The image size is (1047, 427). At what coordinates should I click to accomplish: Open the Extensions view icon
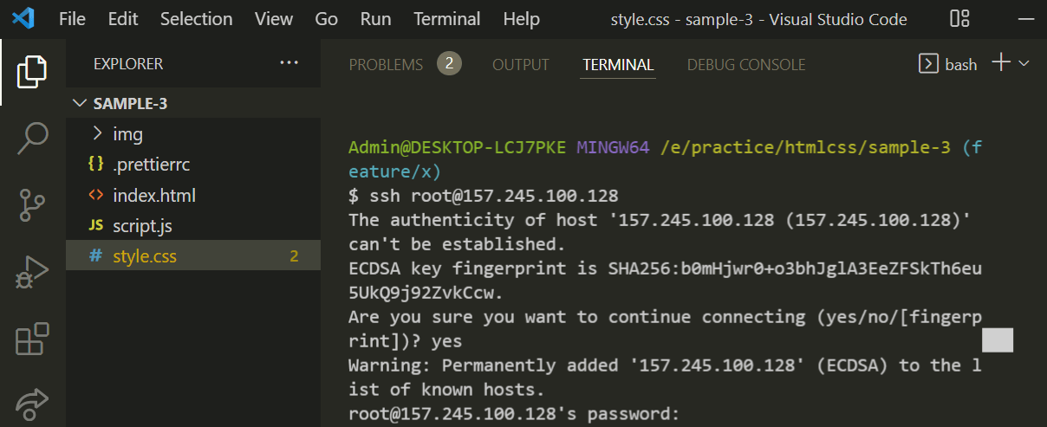tap(31, 340)
